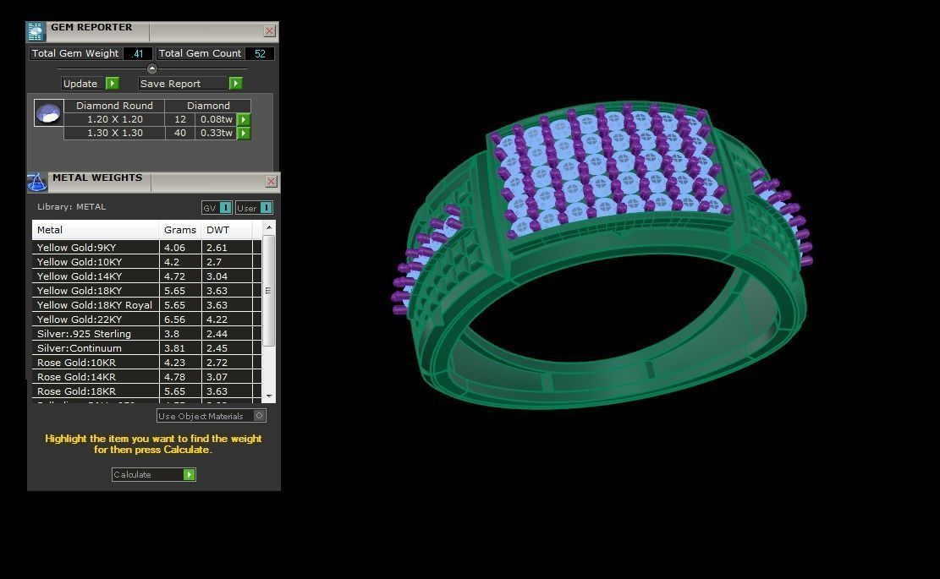Click the green arrow on the 0.08tw row

(244, 119)
